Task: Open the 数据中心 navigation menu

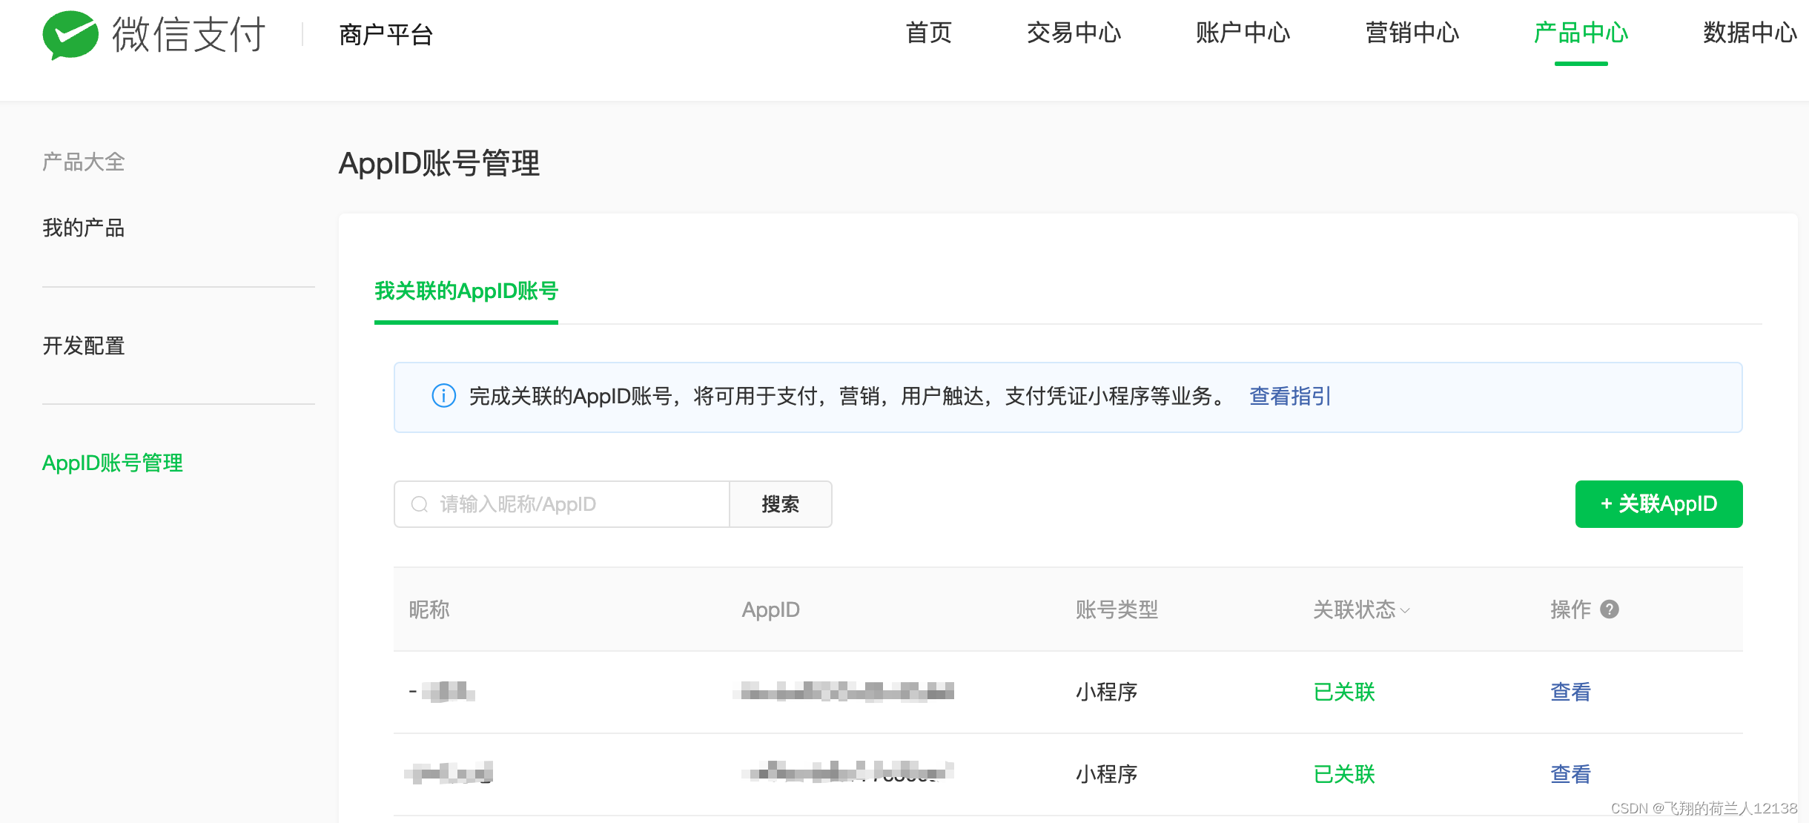Action: 1750,33
